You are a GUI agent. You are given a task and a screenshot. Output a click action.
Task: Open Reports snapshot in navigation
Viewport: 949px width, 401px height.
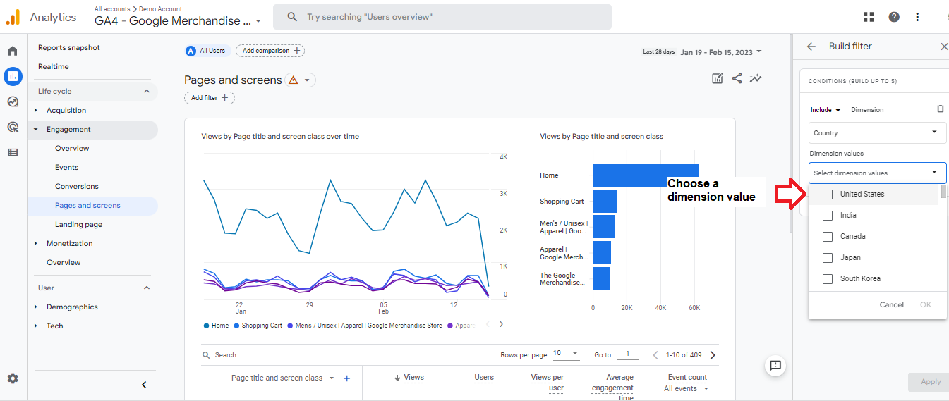coord(69,47)
